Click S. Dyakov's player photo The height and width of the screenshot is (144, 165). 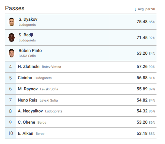(x=12, y=22)
